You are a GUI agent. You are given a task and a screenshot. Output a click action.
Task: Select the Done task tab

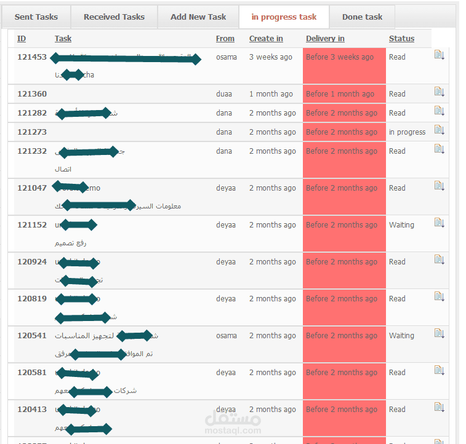pos(363,17)
